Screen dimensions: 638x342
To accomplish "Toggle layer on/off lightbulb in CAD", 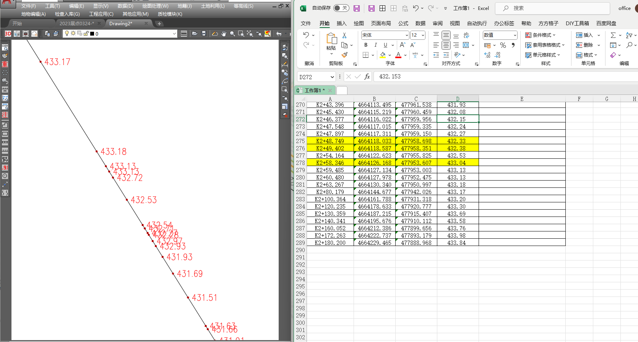I will click(x=67, y=34).
